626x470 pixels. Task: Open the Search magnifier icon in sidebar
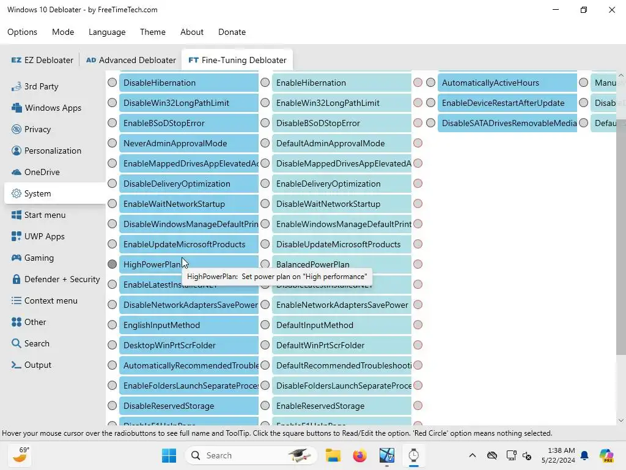click(x=17, y=343)
